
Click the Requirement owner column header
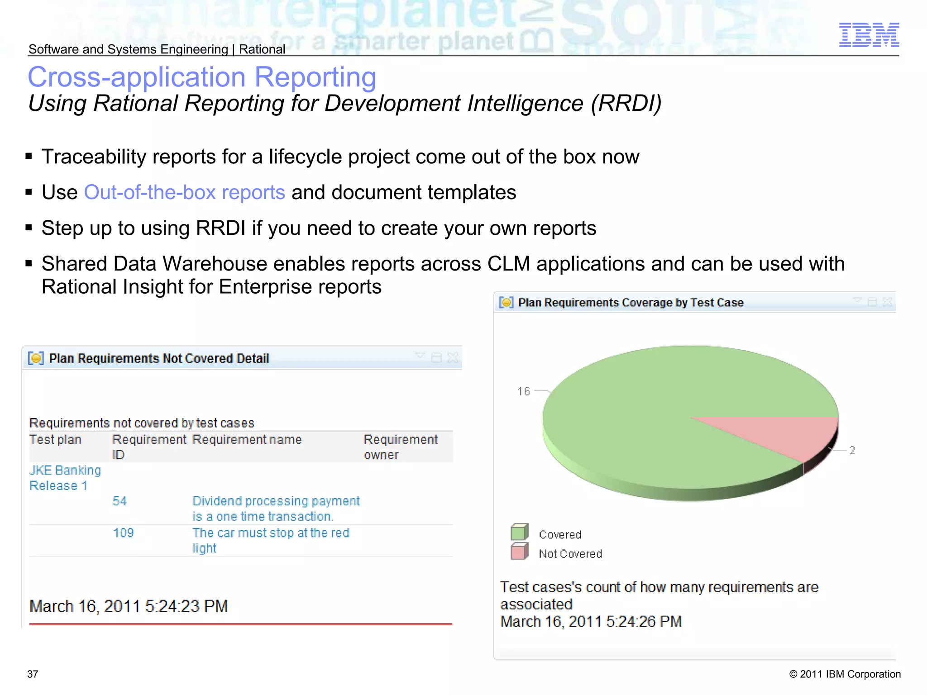[x=401, y=447]
